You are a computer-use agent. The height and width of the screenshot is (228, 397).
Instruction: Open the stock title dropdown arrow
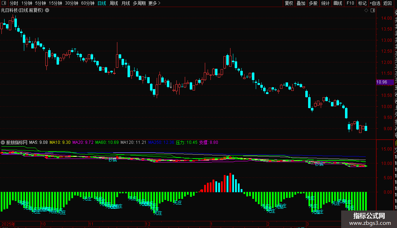47,11
